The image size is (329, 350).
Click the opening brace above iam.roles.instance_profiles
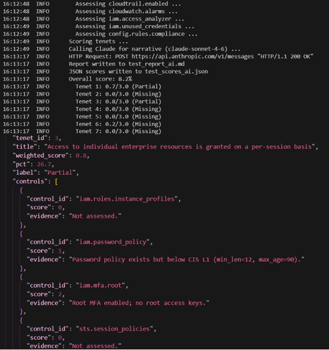tap(21, 191)
